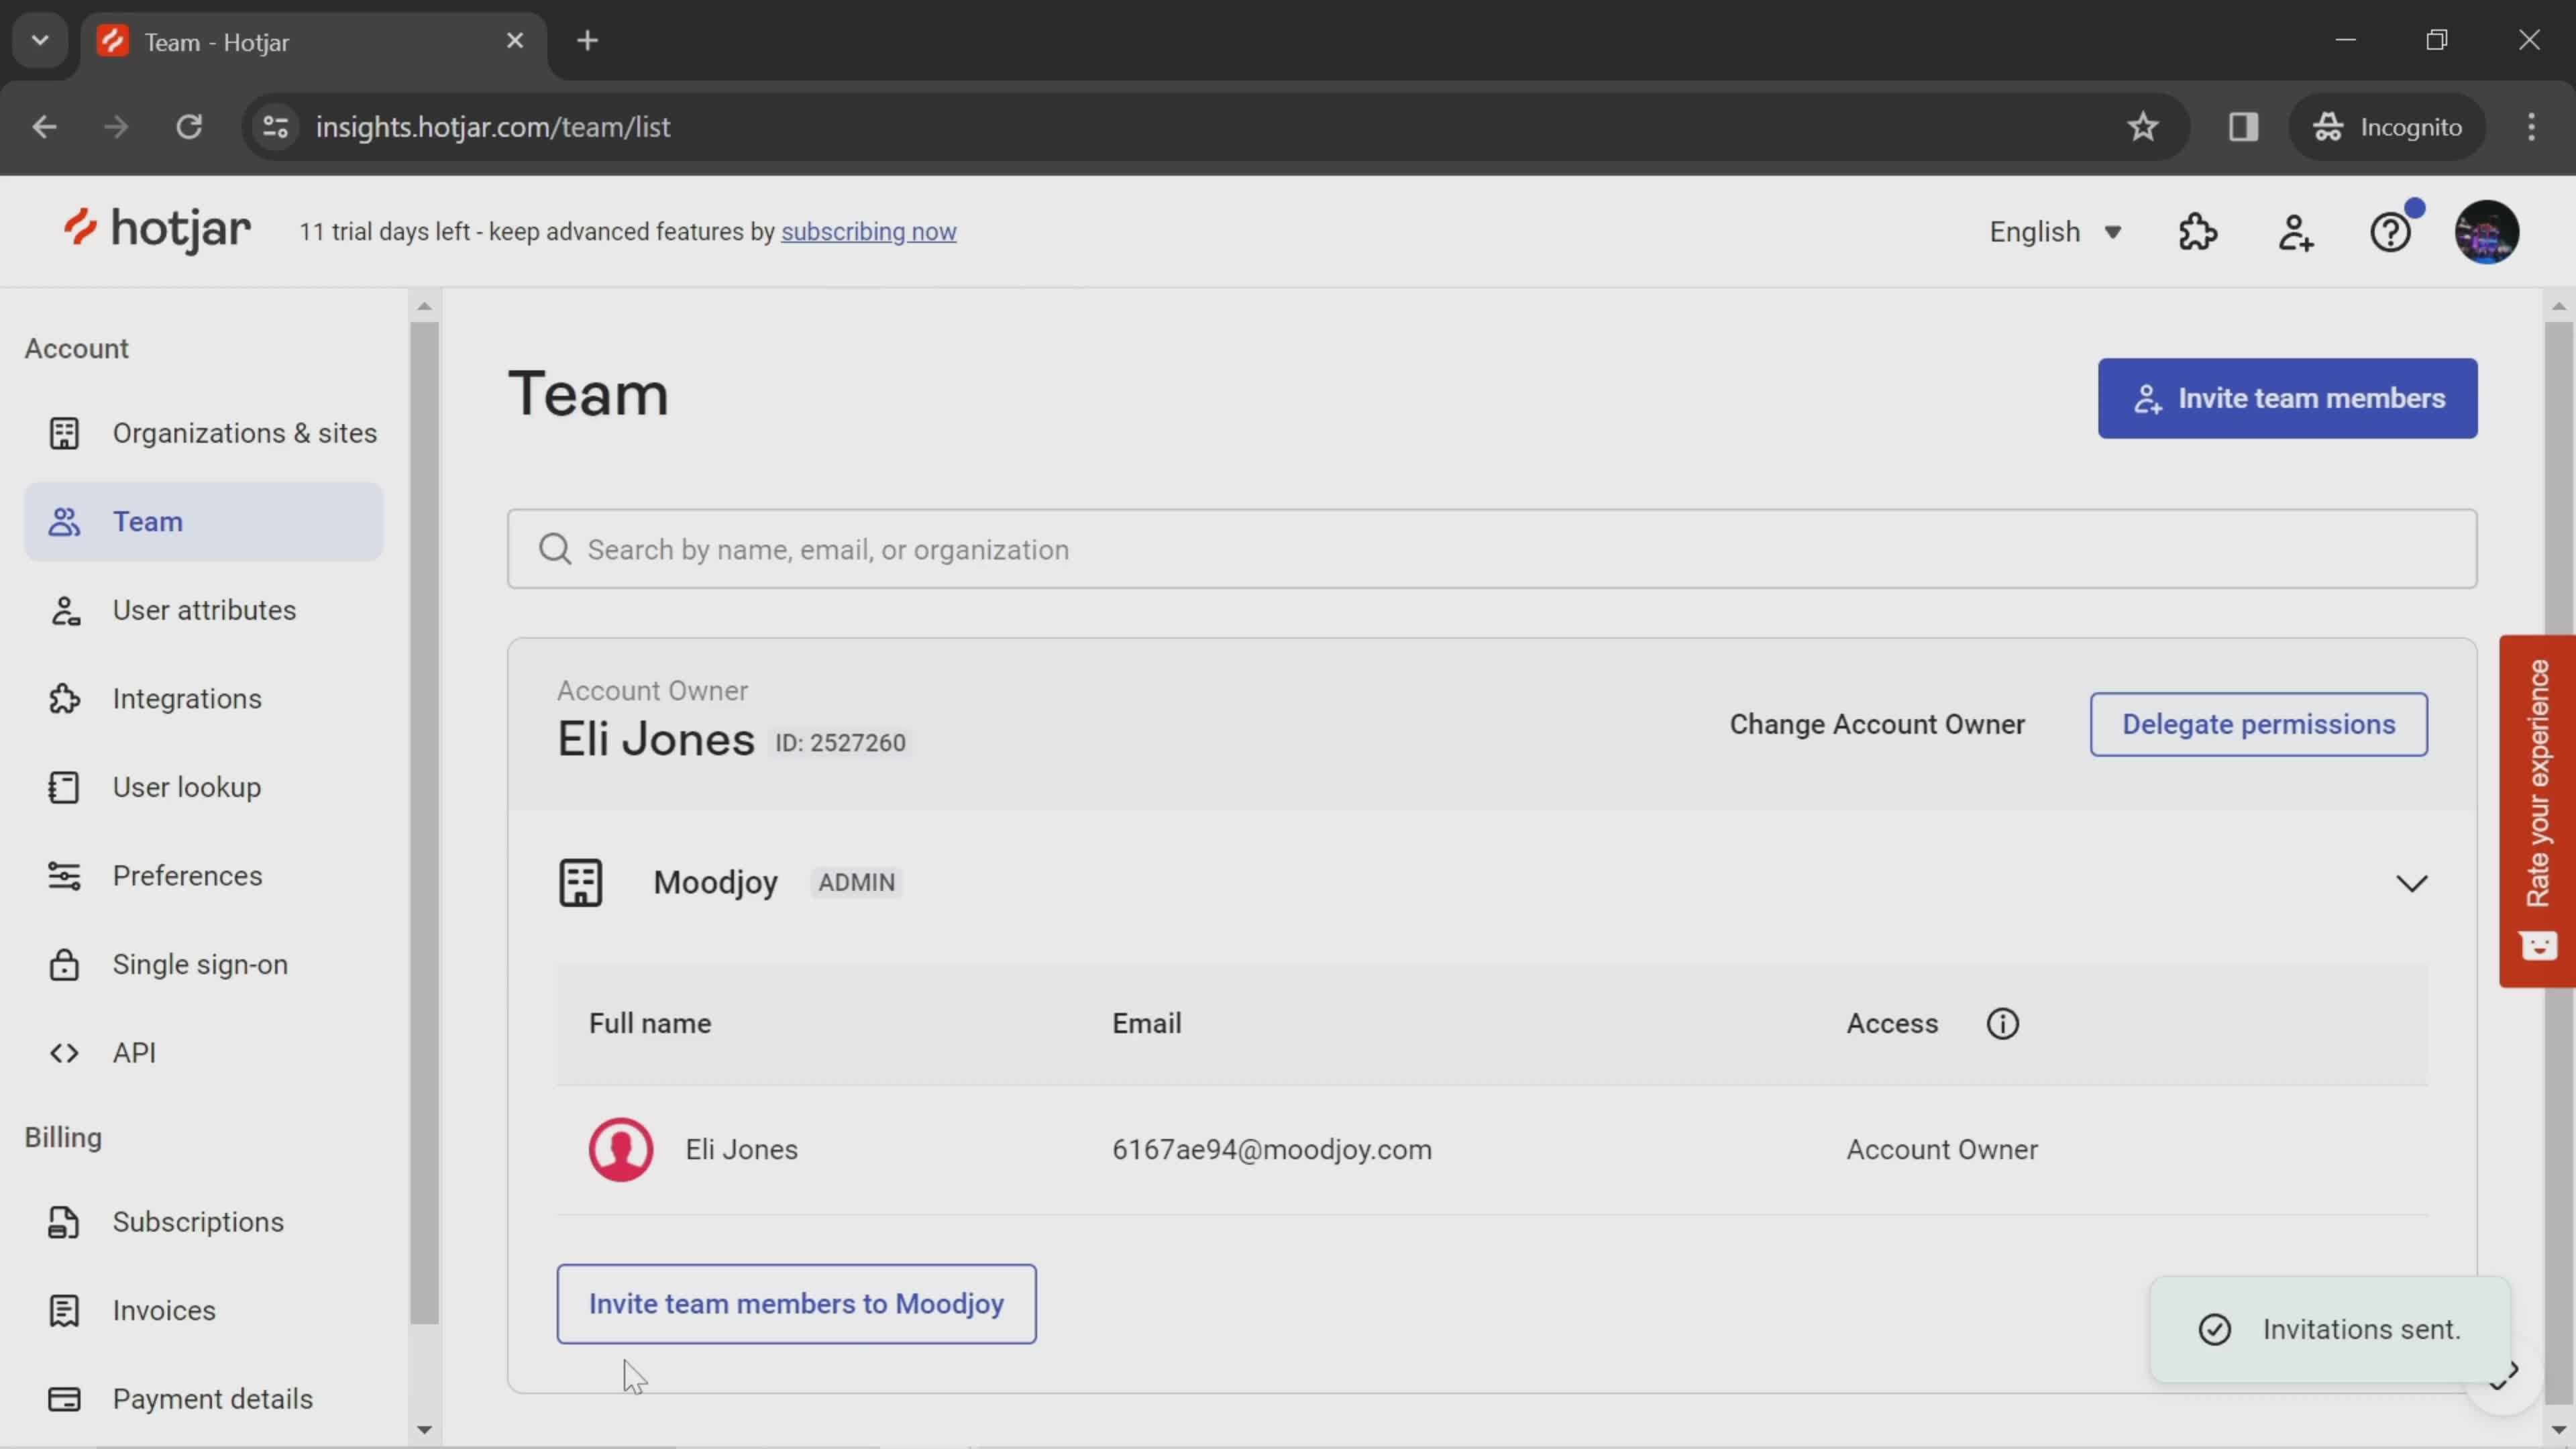
Task: Click the Change Account Owner link
Action: coord(1876,722)
